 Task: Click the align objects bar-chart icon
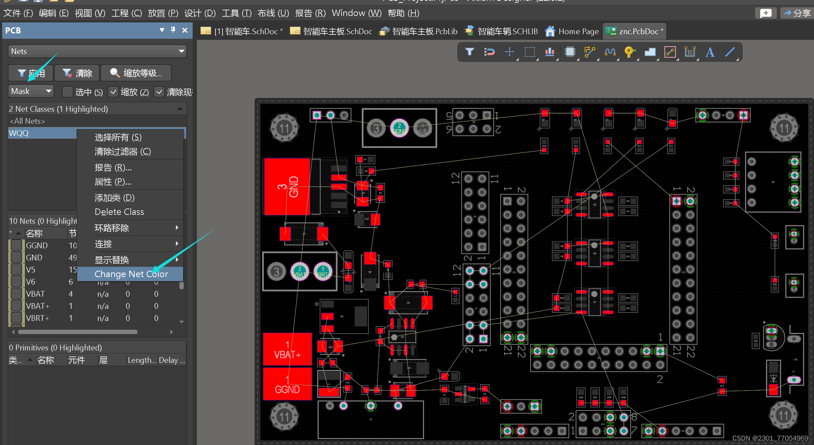click(x=549, y=52)
